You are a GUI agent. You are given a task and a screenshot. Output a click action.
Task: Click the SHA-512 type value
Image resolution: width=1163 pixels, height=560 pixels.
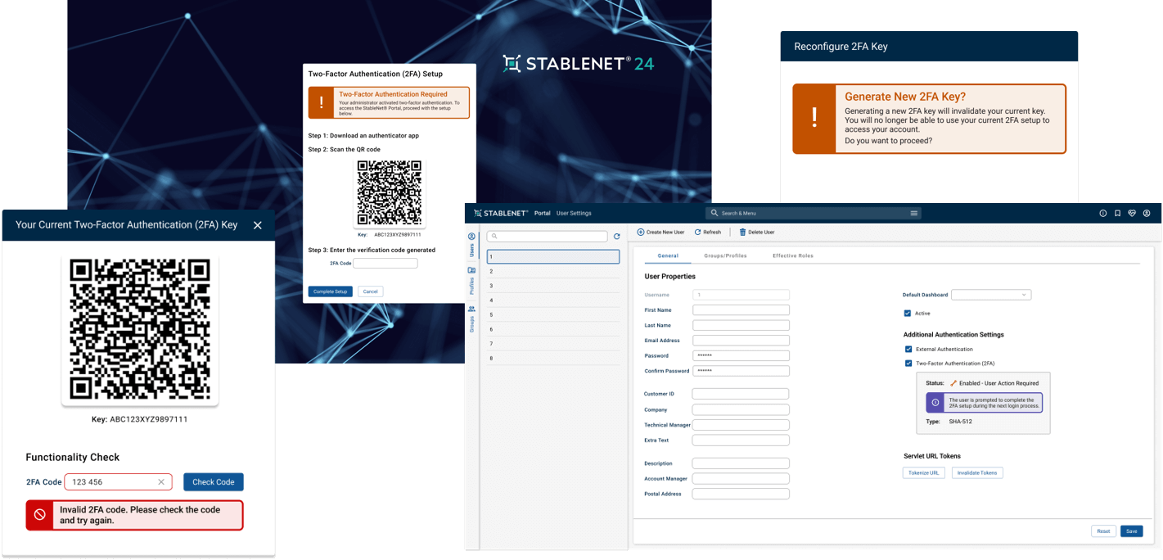[961, 422]
